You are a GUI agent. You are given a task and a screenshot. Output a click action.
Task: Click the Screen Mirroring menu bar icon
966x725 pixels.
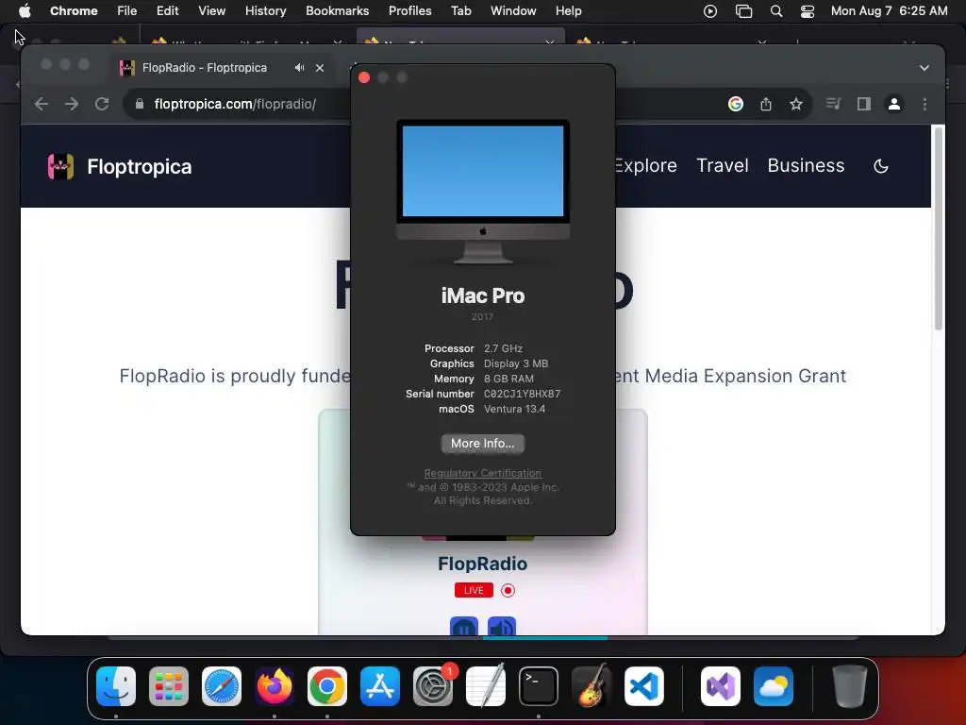743,11
